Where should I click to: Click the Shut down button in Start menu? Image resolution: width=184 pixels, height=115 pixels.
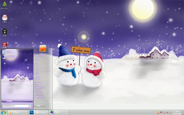39,106
